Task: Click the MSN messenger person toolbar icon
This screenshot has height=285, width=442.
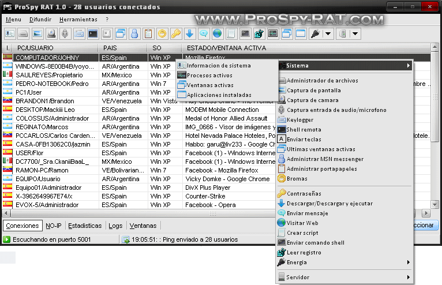Action: (x=135, y=34)
